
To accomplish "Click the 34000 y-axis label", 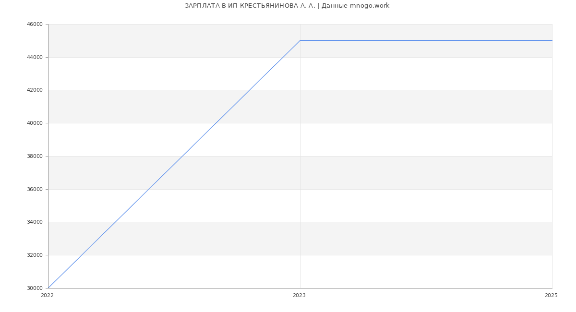I will coord(35,222).
